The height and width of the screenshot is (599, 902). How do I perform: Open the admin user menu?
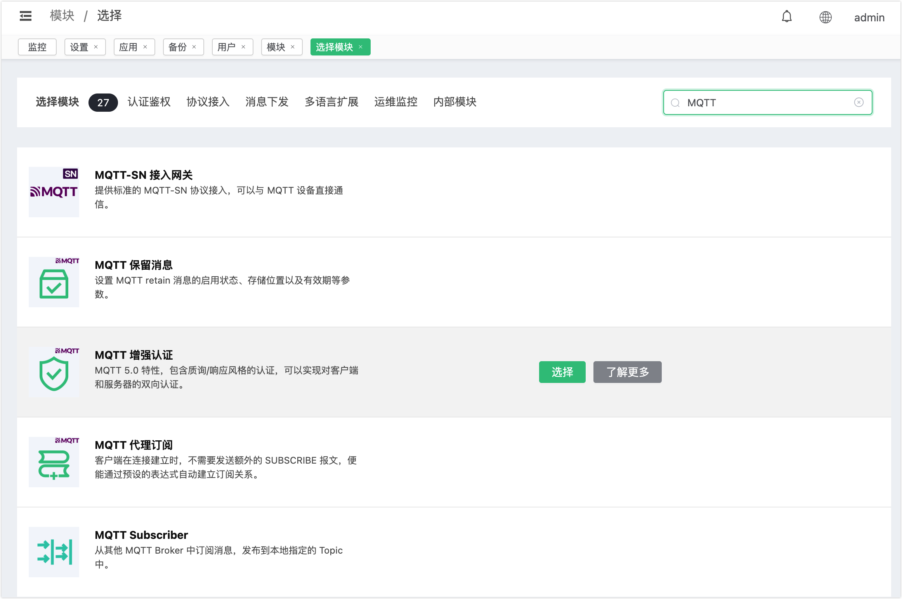[x=869, y=17]
